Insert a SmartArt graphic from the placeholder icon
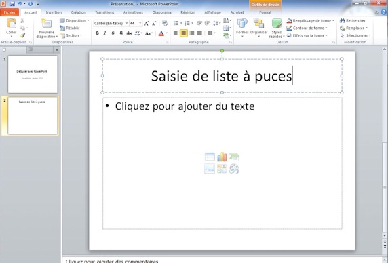388x263 pixels. click(234, 157)
